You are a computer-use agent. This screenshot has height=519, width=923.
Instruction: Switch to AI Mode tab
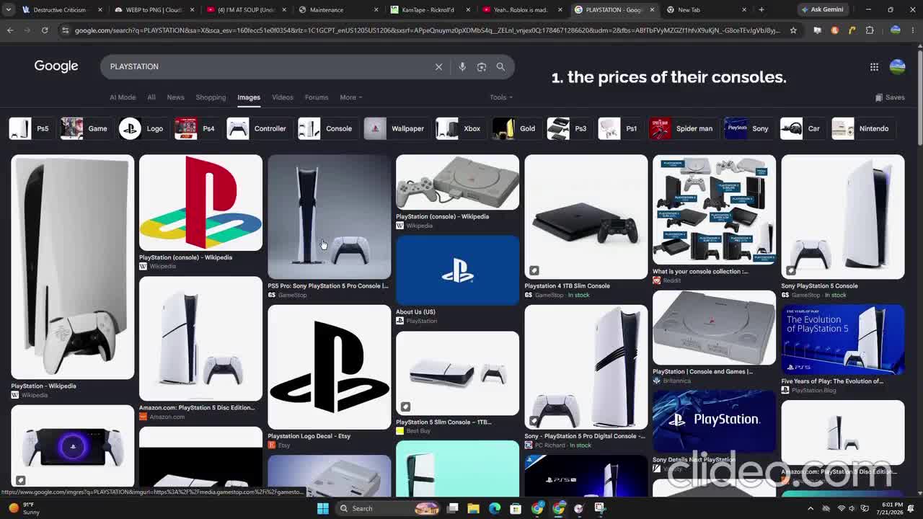click(x=123, y=97)
